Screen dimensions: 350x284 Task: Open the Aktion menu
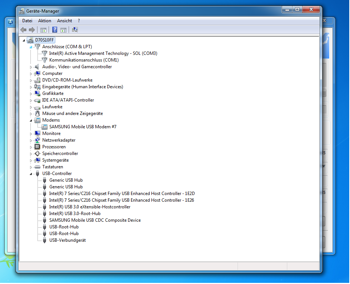[x=45, y=21]
